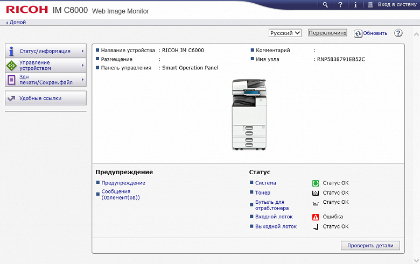Image resolution: width=420 pixels, height=264 pixels.
Task: Open the 'Входной лоток' link
Action: (274, 217)
